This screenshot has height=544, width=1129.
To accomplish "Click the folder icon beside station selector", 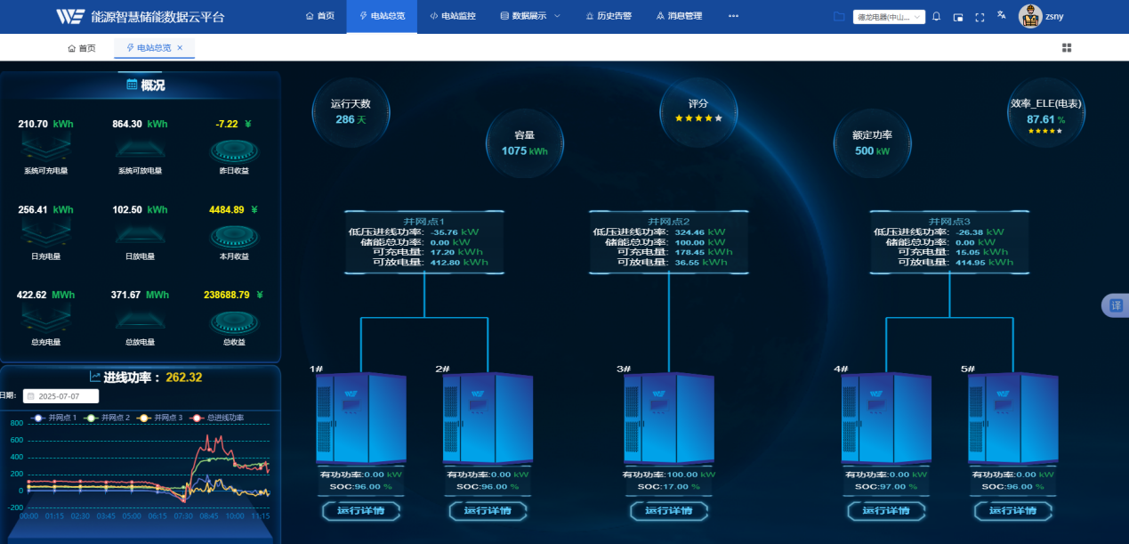I will pos(839,16).
